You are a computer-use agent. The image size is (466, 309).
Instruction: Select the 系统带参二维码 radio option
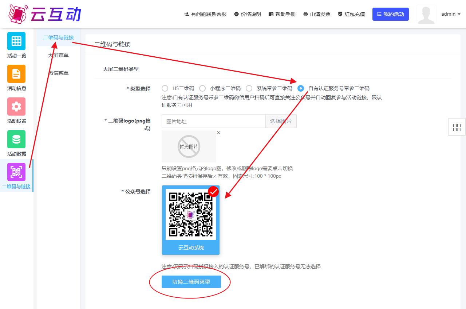click(249, 88)
